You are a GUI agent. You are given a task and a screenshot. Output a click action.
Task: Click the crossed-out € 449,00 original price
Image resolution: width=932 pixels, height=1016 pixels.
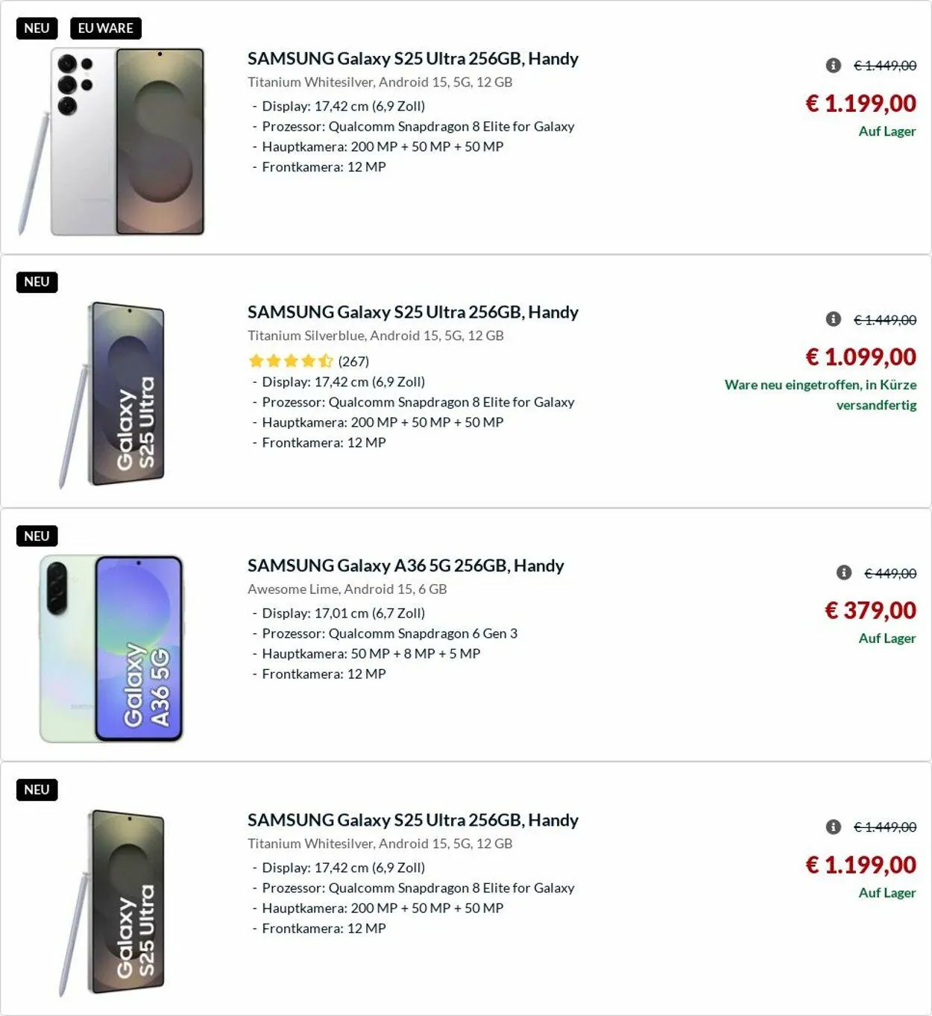890,574
